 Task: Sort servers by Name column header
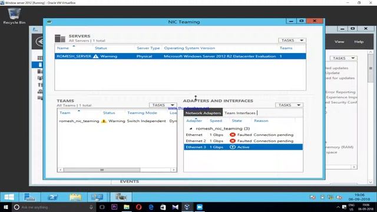click(63, 48)
